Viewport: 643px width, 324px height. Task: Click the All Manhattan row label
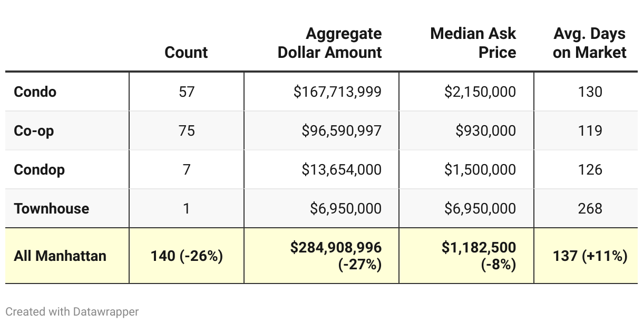point(60,256)
